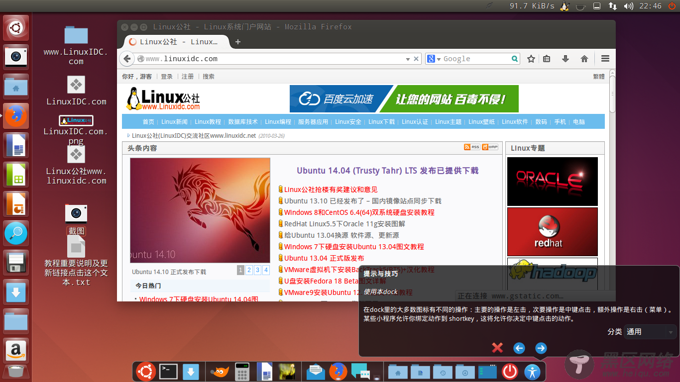Screen dimensions: 680x382
Task: Click the Firefox icon in bottom dock
Action: point(339,371)
